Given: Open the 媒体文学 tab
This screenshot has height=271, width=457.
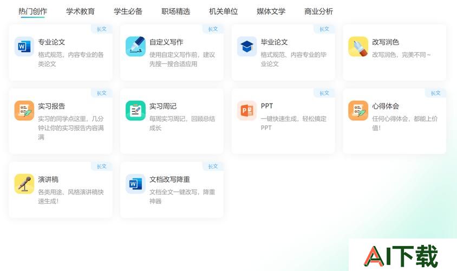Looking at the screenshot, I should click(x=271, y=11).
